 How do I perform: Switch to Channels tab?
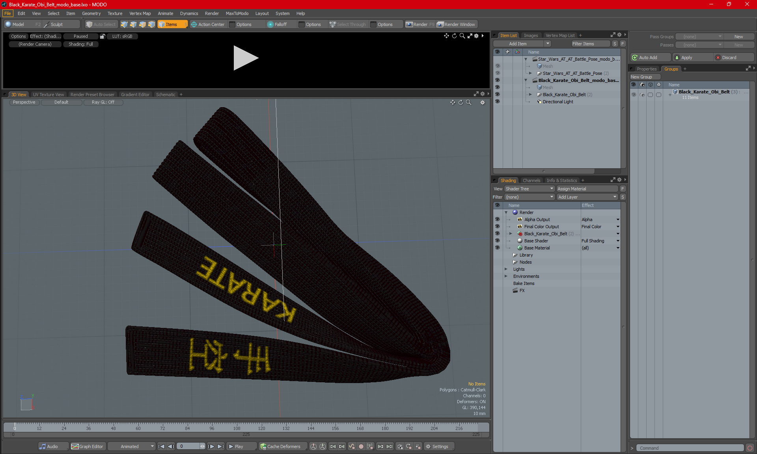point(531,180)
